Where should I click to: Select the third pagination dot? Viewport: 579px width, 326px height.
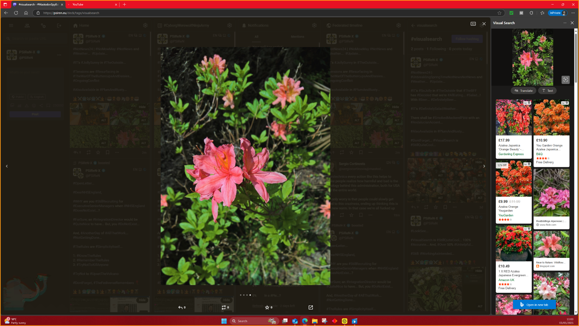coord(247,295)
